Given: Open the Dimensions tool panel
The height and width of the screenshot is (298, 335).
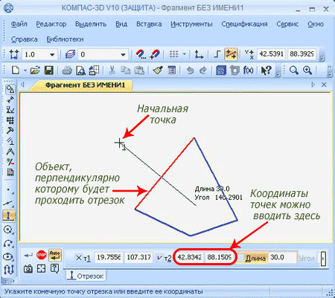Looking at the screenshot, I should (10, 100).
